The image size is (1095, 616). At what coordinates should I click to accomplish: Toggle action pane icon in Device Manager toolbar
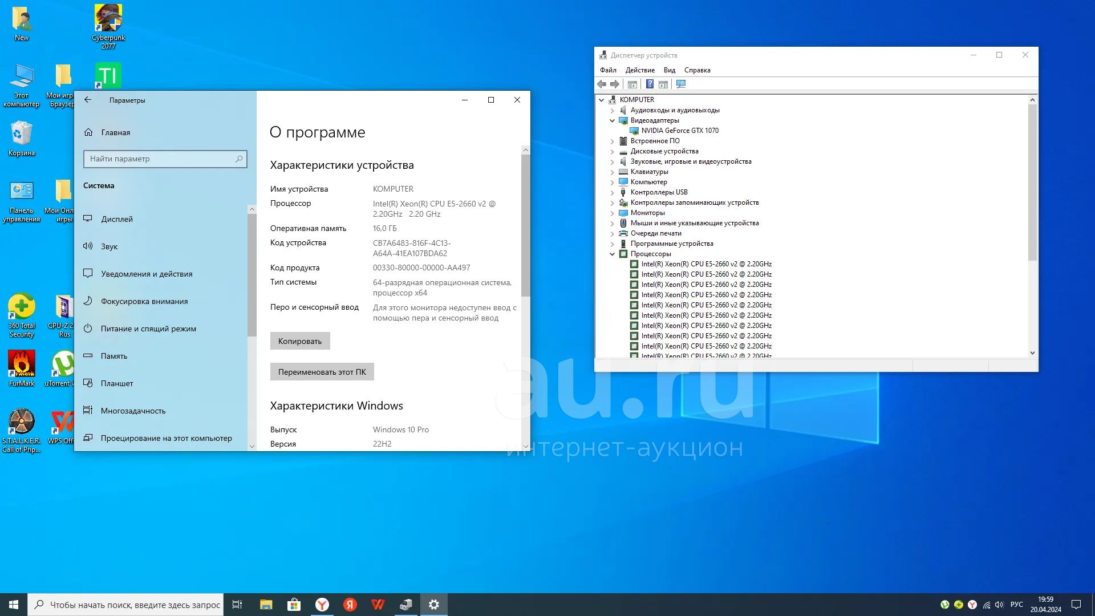(663, 84)
